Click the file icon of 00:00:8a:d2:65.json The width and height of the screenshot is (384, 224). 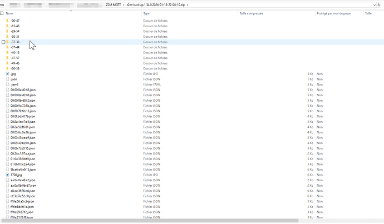pyautogui.click(x=7, y=89)
